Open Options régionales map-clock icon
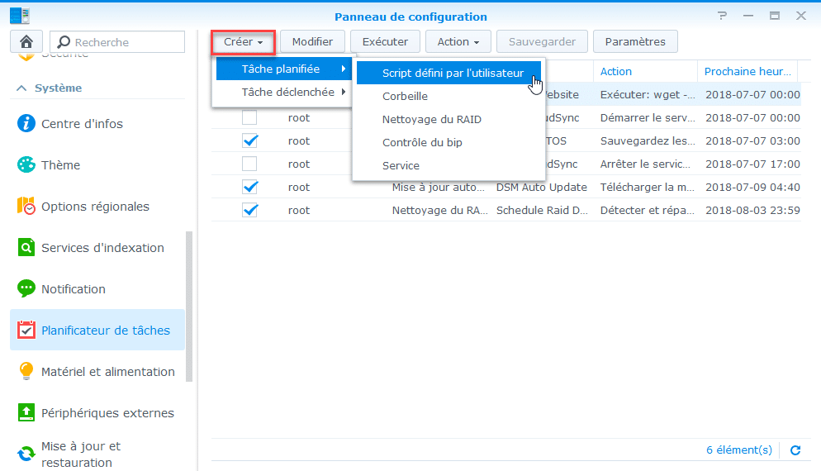This screenshot has height=471, width=821. [x=26, y=206]
